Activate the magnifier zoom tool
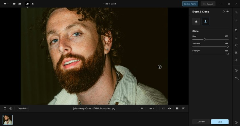The height and width of the screenshot is (126, 240). tap(33, 4)
